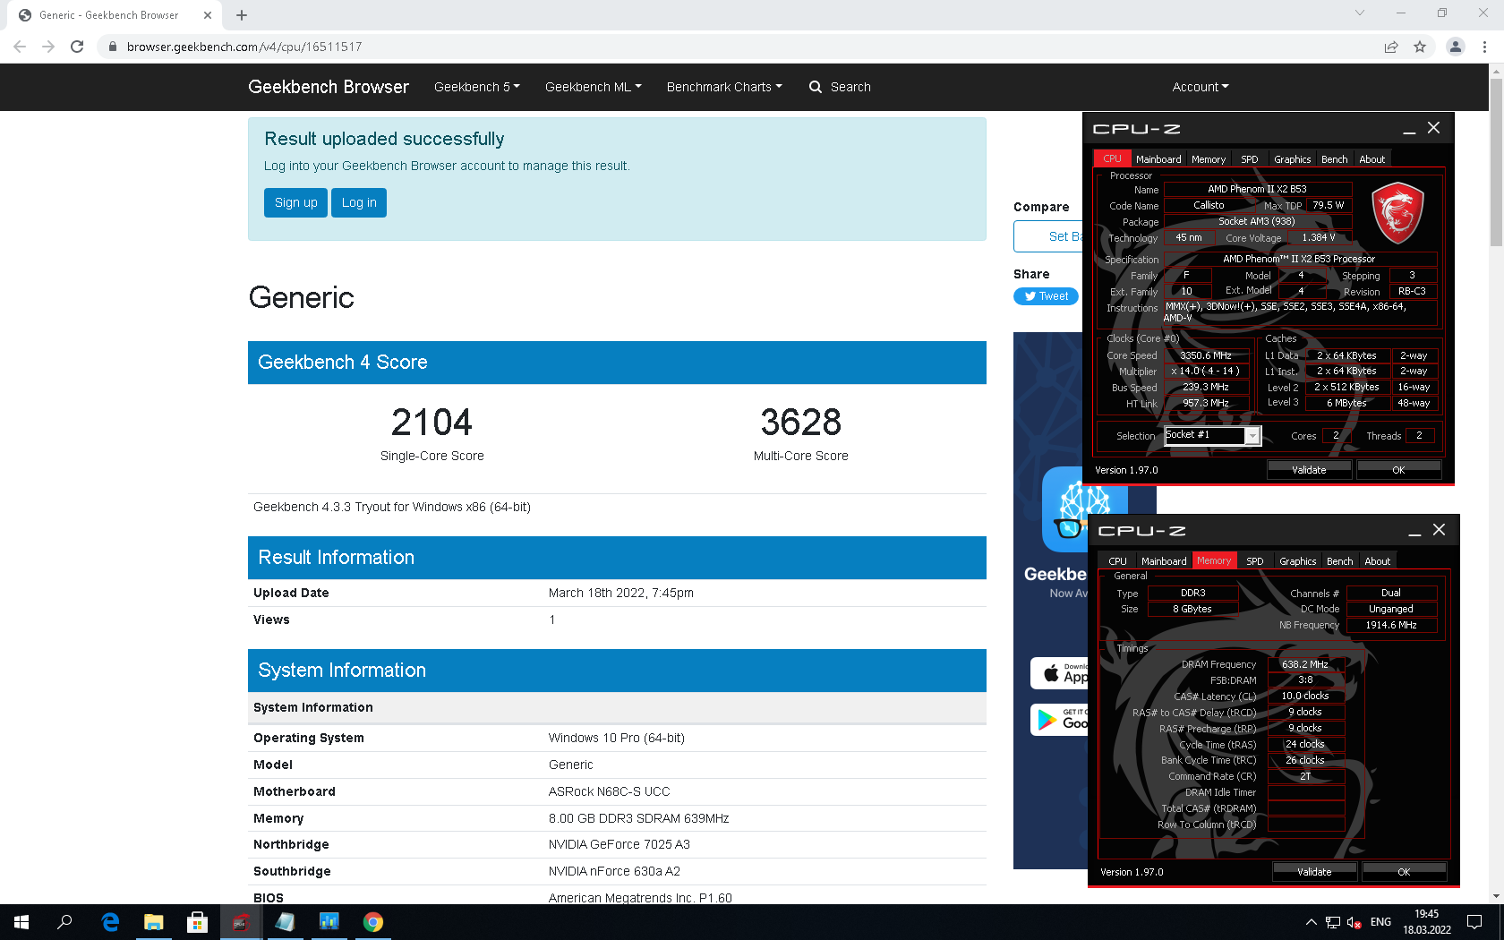
Task: Open Windows taskbar search
Action: [x=64, y=922]
